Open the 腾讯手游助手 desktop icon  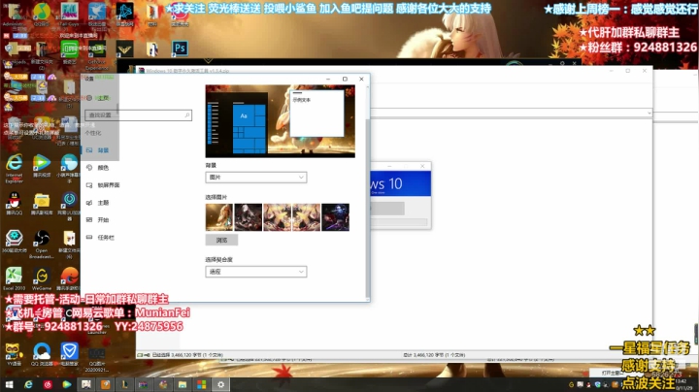pos(69,278)
